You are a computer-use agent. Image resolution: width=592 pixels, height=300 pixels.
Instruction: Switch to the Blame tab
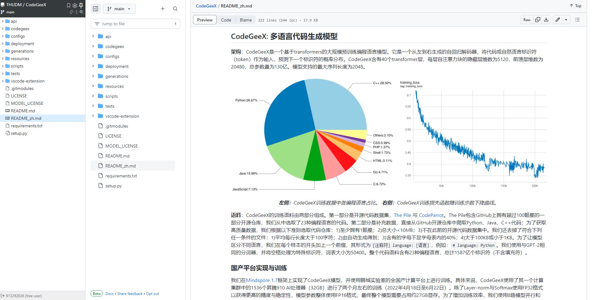pos(246,20)
